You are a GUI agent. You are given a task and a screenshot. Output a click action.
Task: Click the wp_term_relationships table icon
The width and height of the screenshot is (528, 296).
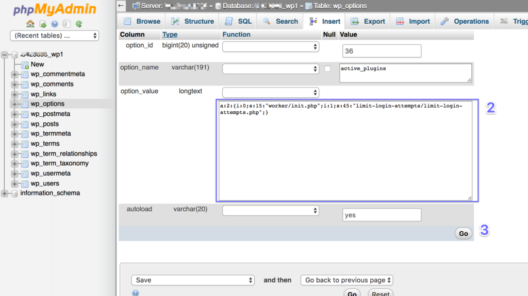pos(25,154)
